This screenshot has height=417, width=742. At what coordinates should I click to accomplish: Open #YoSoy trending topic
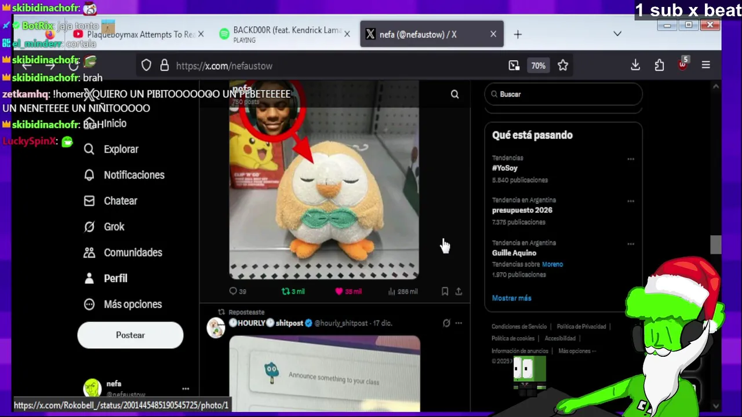[x=505, y=168]
